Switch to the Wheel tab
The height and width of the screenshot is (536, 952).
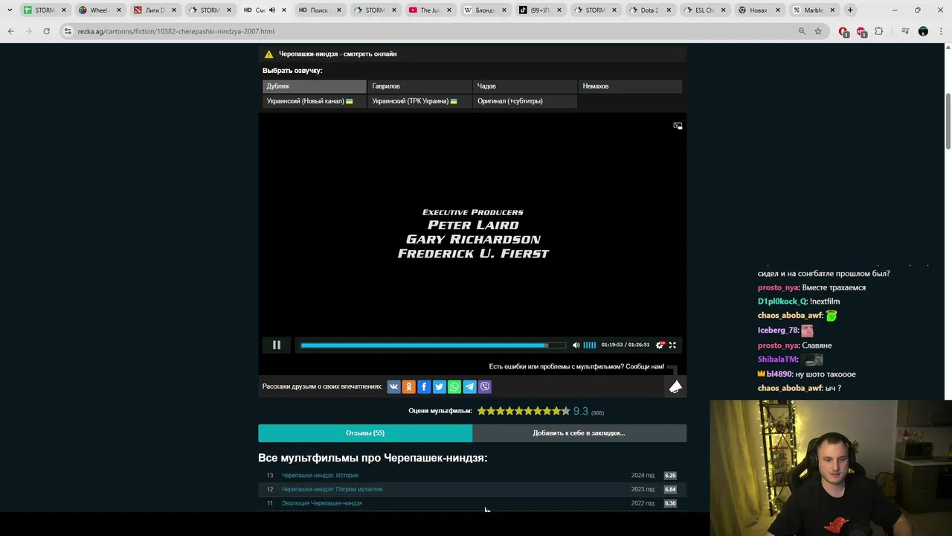click(x=99, y=10)
